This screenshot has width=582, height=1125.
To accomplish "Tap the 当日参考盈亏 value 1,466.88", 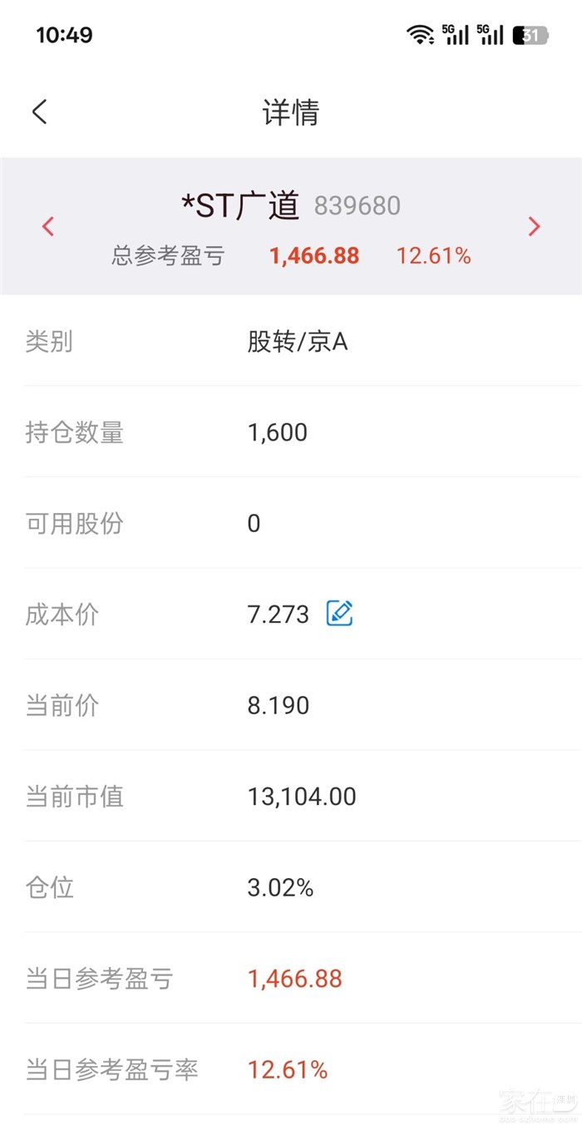I will point(294,979).
